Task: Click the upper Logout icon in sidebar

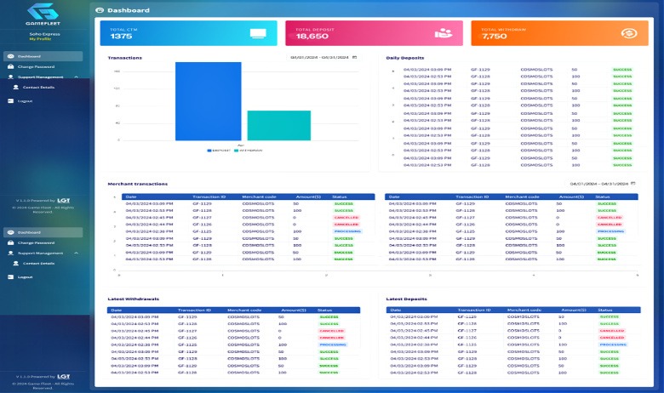Action: pos(10,100)
